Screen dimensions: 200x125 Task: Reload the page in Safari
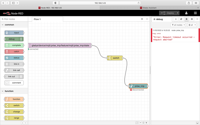pyautogui.click(x=139, y=3)
